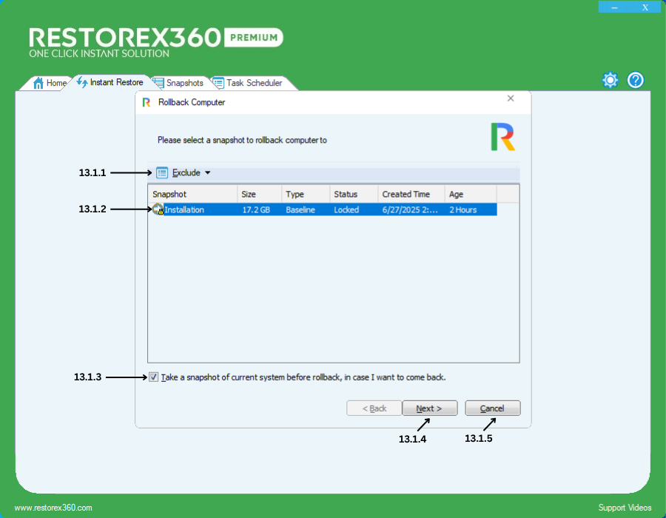Click the help question mark icon
Viewport: 666px width, 518px height.
(636, 81)
